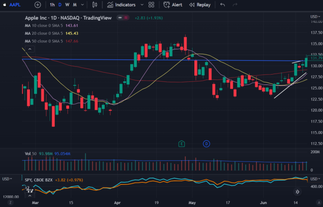Toggle the grey market status pill beside title
The height and width of the screenshot is (207, 323).
point(120,18)
